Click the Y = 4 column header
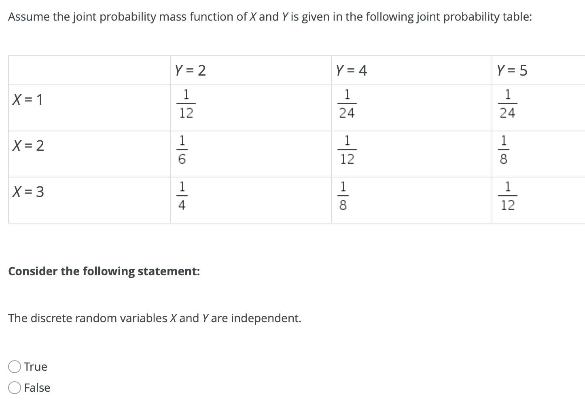The width and height of the screenshot is (585, 401). tap(351, 70)
